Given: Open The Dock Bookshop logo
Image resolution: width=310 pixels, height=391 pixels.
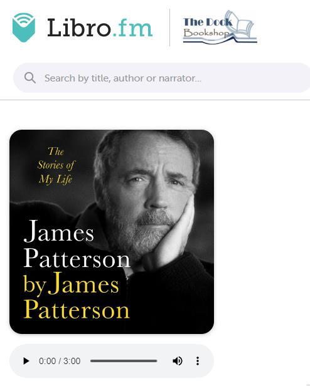Looking at the screenshot, I should point(220,28).
